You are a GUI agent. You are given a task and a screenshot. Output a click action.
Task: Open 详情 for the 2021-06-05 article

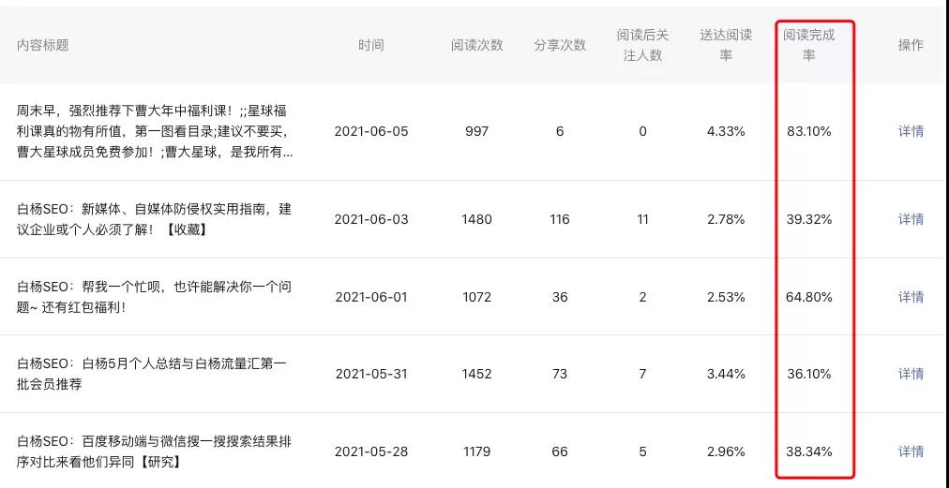(x=911, y=131)
